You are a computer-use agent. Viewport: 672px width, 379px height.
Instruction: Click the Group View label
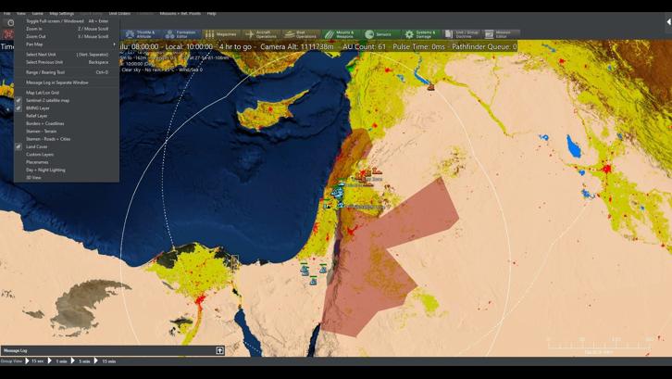point(12,361)
